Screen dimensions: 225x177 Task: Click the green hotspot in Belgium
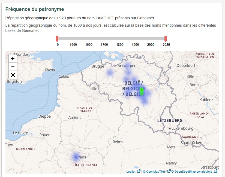(141, 89)
